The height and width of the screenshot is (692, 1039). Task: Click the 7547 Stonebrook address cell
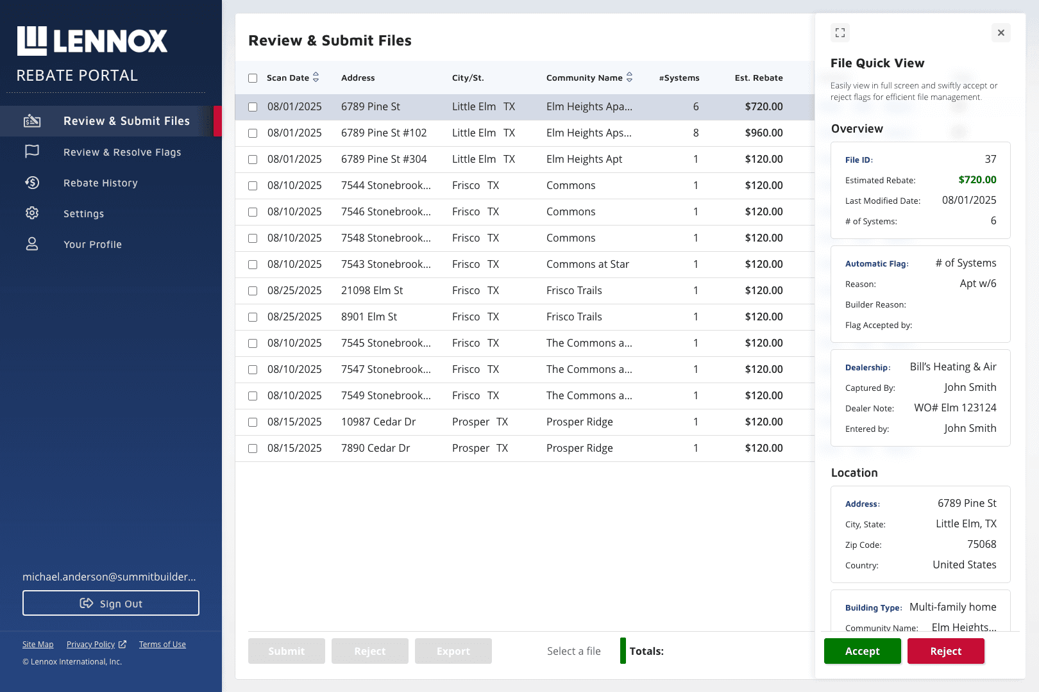(386, 369)
